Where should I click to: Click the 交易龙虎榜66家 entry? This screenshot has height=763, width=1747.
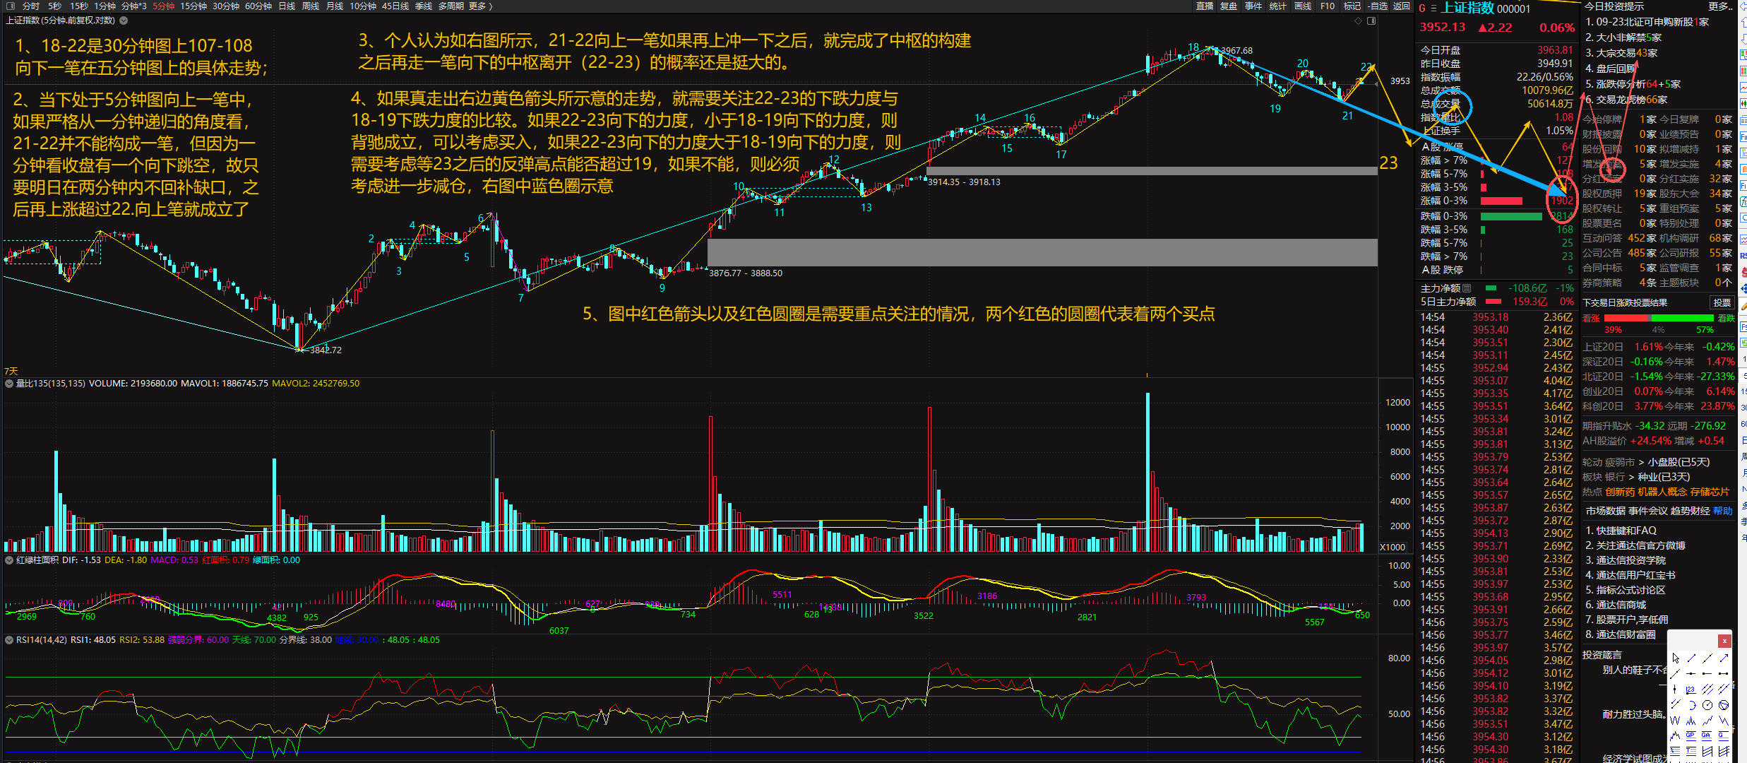1626,100
